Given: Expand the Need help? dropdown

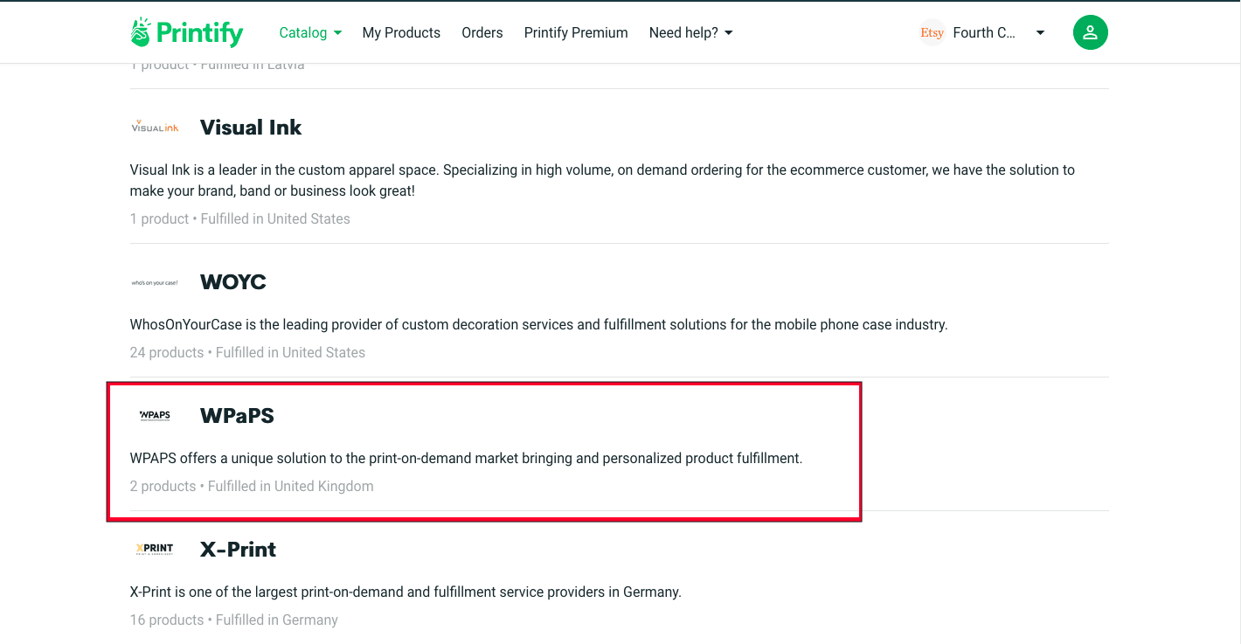Looking at the screenshot, I should (x=690, y=32).
